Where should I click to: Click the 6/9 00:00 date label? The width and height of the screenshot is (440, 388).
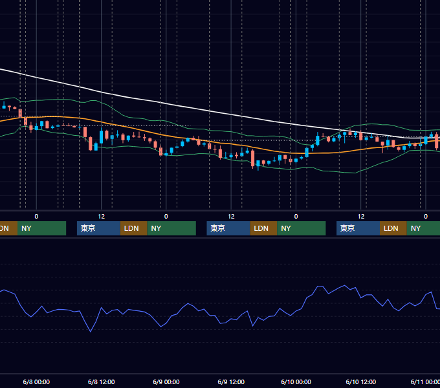point(166,382)
